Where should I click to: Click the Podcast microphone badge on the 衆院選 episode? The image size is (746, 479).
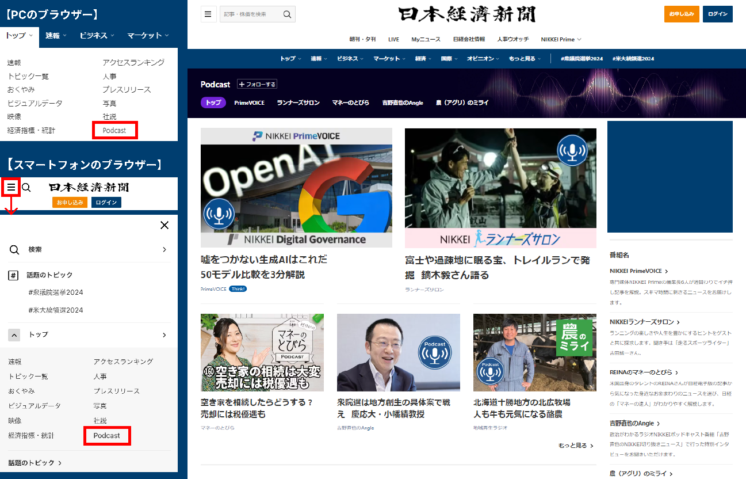coord(435,352)
